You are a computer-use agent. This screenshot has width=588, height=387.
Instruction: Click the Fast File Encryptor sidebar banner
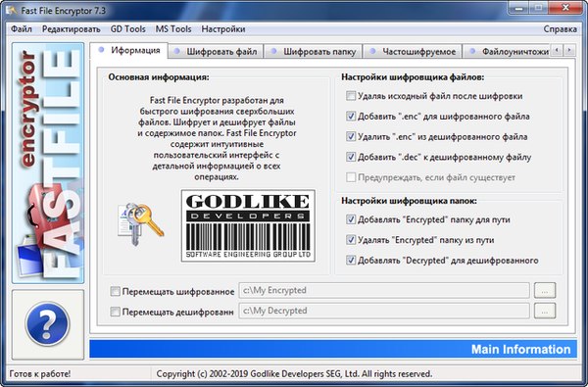(x=48, y=163)
